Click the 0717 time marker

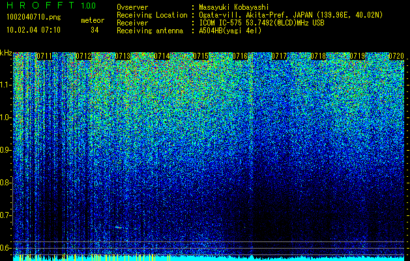279,56
